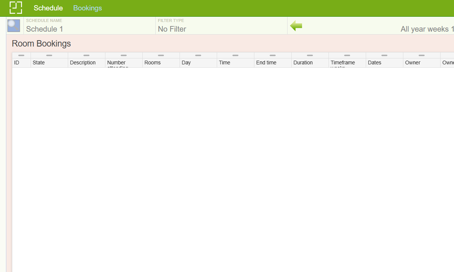The width and height of the screenshot is (454, 272).
Task: Click the green left arrow icon
Action: click(296, 26)
